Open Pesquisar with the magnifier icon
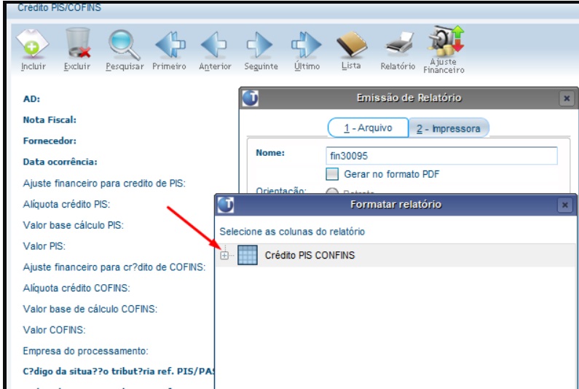 tap(124, 44)
